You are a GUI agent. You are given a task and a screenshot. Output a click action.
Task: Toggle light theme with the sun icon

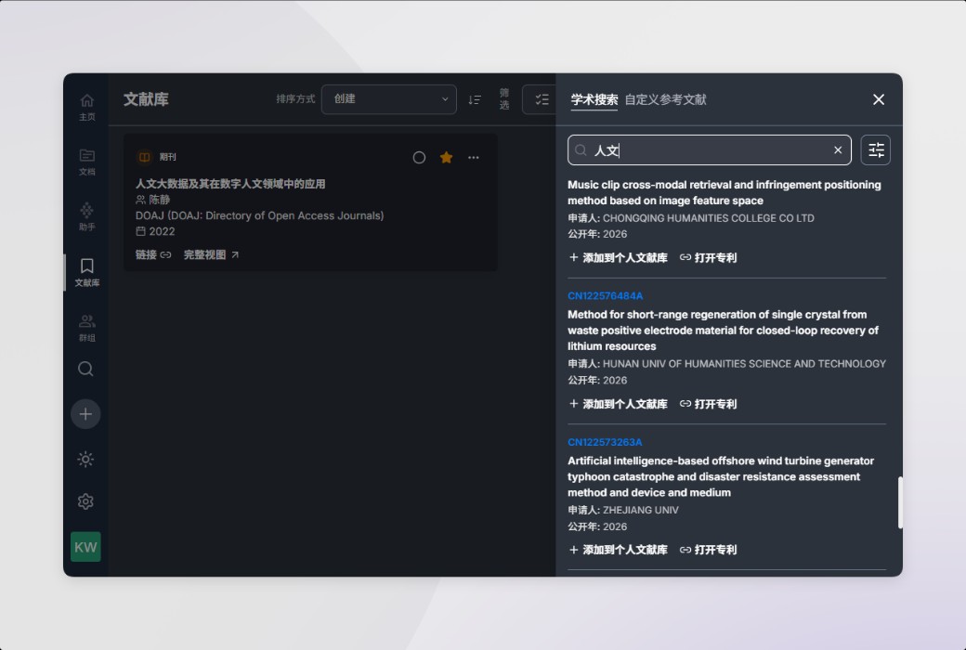point(85,459)
